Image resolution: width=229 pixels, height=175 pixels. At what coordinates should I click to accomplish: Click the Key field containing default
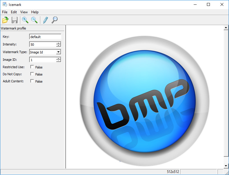tap(45, 37)
